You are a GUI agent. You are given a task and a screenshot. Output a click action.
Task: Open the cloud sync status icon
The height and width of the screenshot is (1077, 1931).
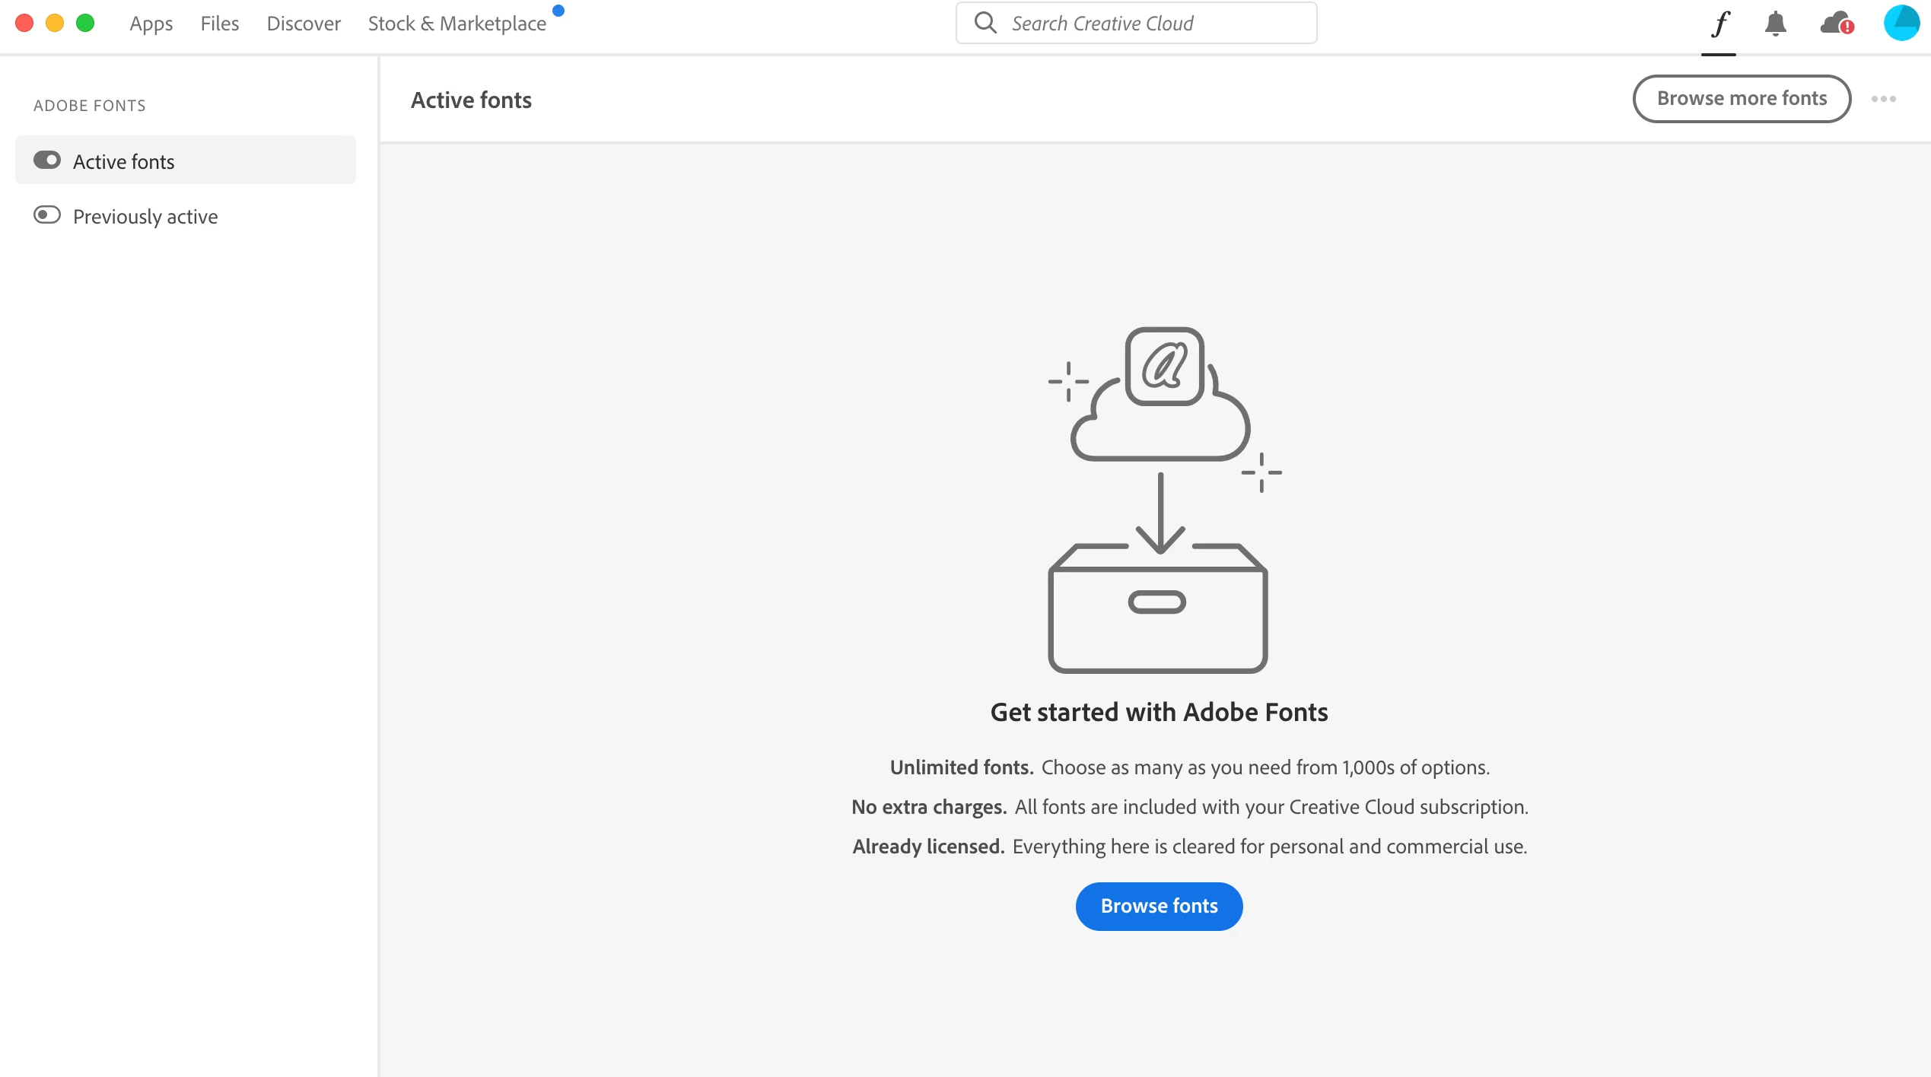[x=1836, y=24]
